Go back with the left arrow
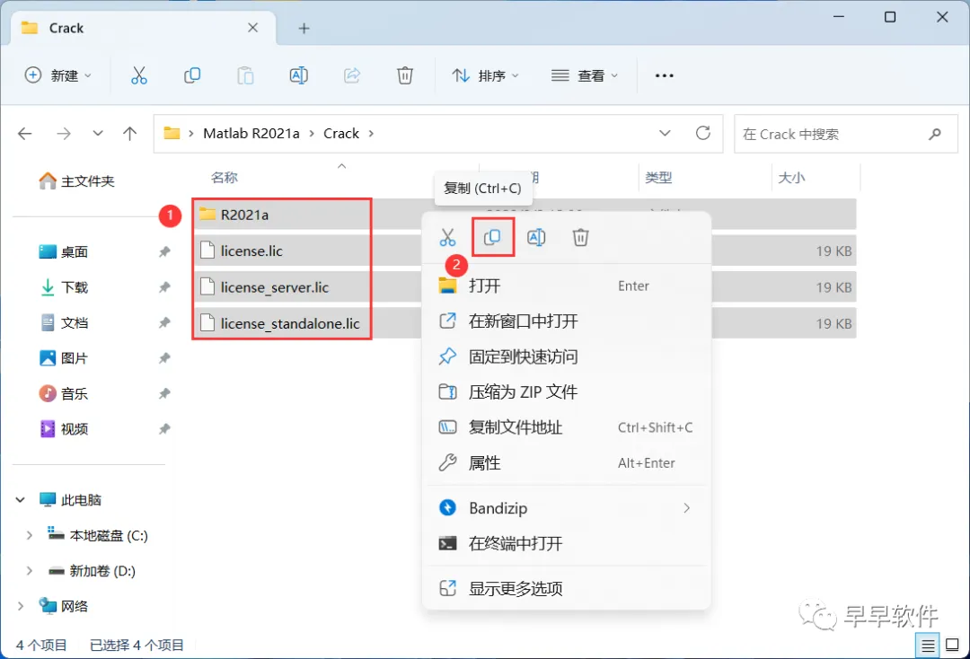Viewport: 970px width, 659px height. pos(25,134)
